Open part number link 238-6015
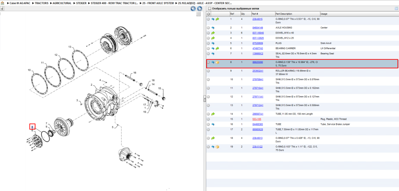 [x=257, y=19]
